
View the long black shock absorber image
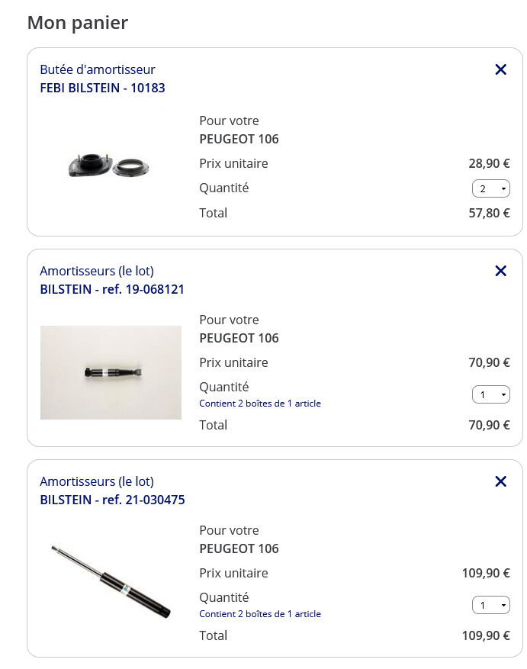coord(111,581)
